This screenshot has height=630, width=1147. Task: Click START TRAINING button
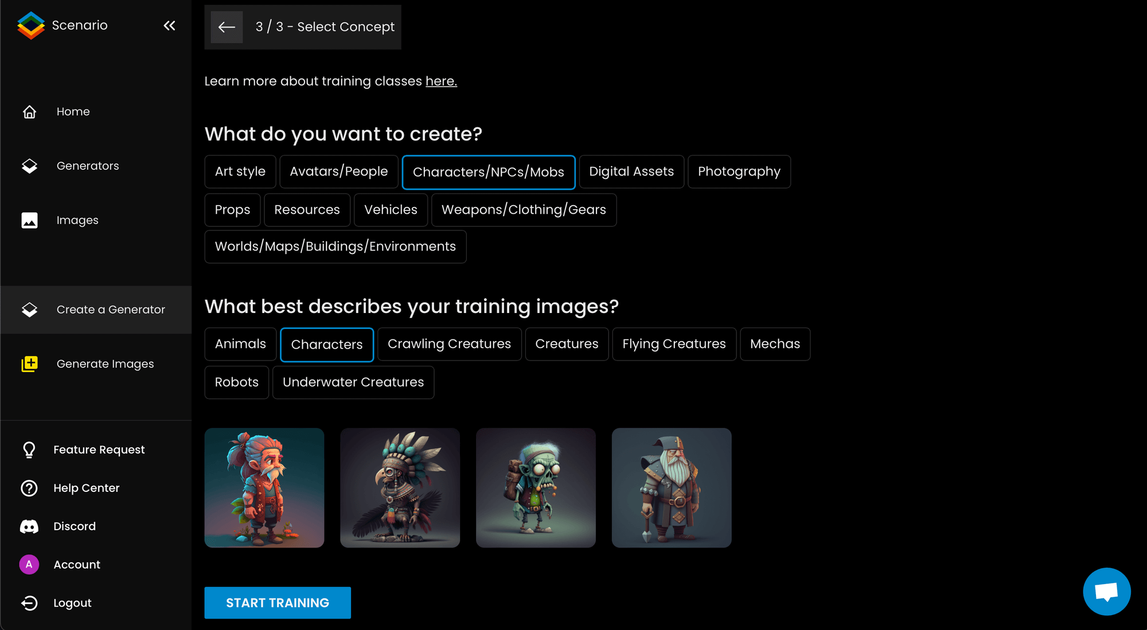coord(278,602)
